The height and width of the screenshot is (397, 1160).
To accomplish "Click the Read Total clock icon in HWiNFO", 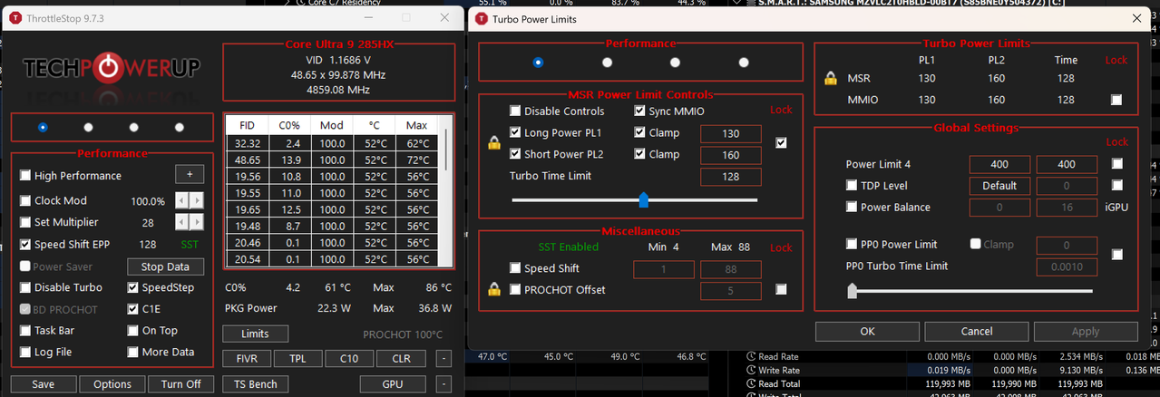I will (750, 383).
